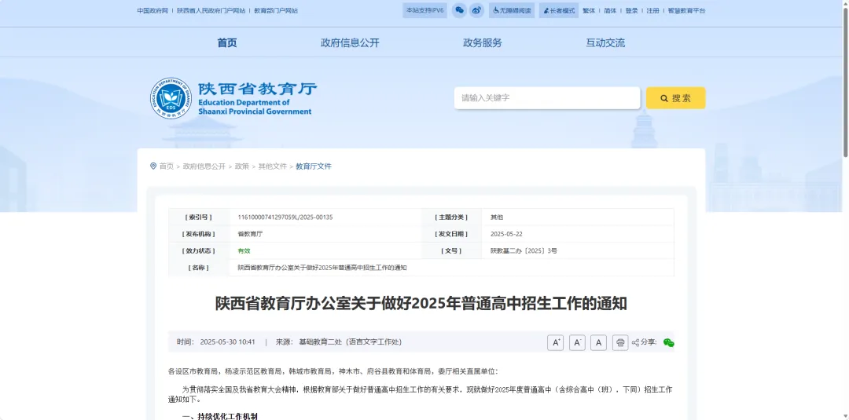Open 首页 navigation tab
This screenshot has width=849, height=420.
tap(227, 42)
